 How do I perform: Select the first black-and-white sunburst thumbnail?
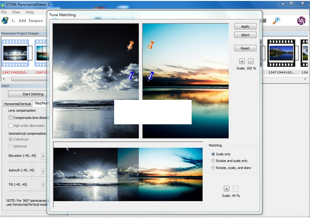tap(15, 53)
